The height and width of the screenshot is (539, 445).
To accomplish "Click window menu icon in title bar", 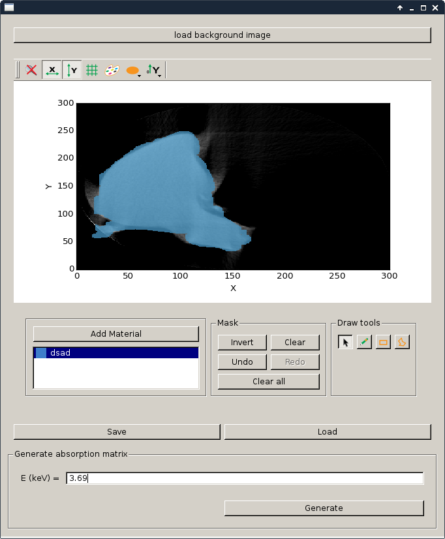I will tap(9, 7).
